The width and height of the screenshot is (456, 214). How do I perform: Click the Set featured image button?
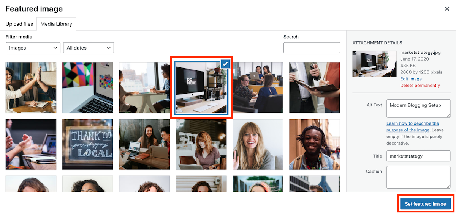click(425, 204)
